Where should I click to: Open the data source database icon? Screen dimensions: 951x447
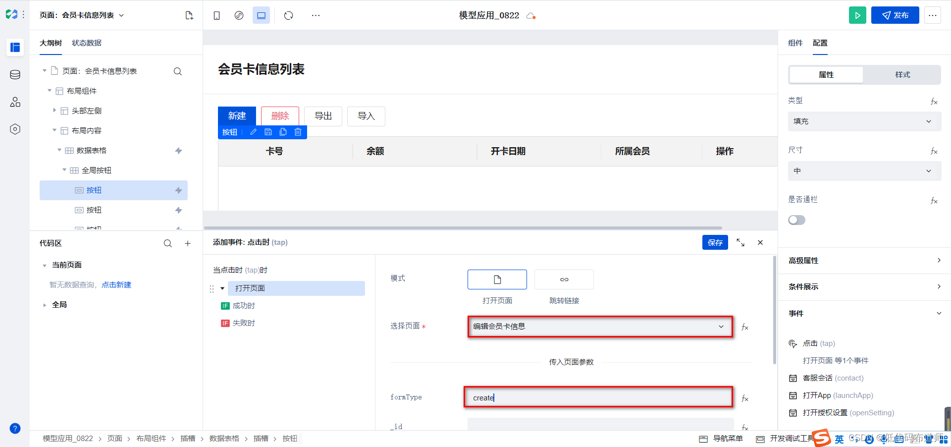pyautogui.click(x=15, y=75)
